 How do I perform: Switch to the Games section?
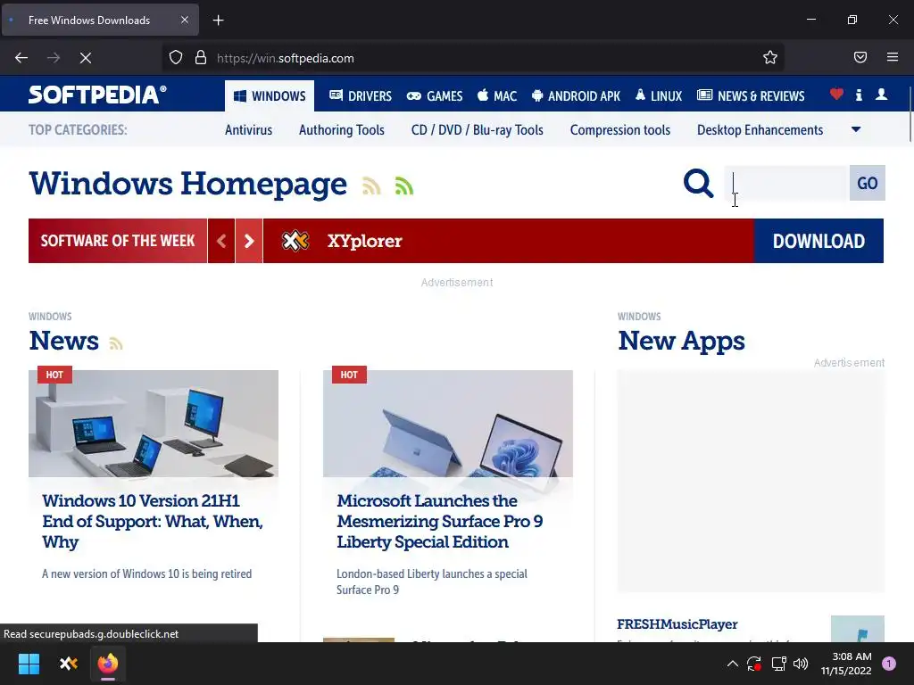(x=435, y=95)
